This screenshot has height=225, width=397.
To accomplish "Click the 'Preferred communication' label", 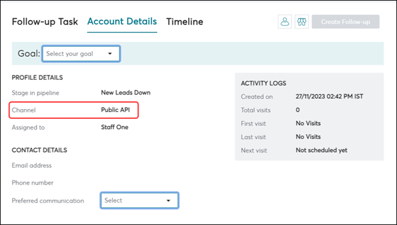I will [x=48, y=201].
